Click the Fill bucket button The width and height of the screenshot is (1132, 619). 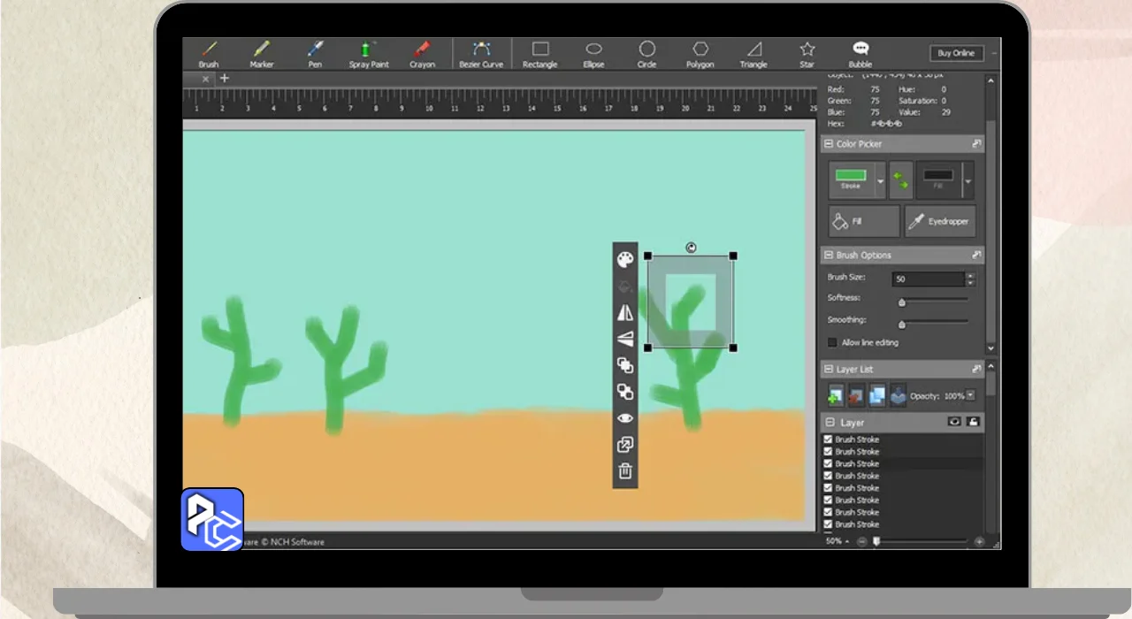tap(864, 221)
